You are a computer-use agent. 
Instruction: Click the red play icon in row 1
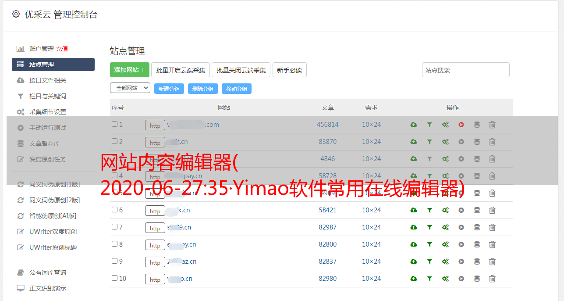point(461,125)
